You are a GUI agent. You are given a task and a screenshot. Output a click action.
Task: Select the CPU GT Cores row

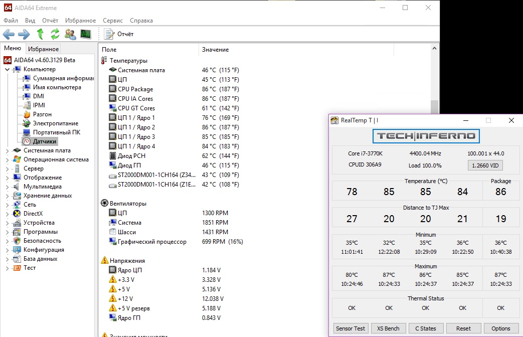[173, 108]
